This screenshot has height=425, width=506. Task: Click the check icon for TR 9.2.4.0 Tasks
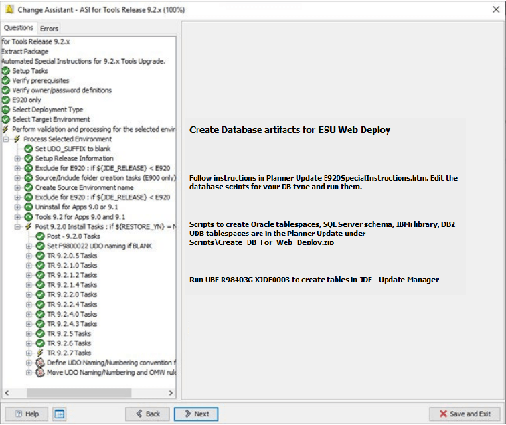pyautogui.click(x=40, y=314)
